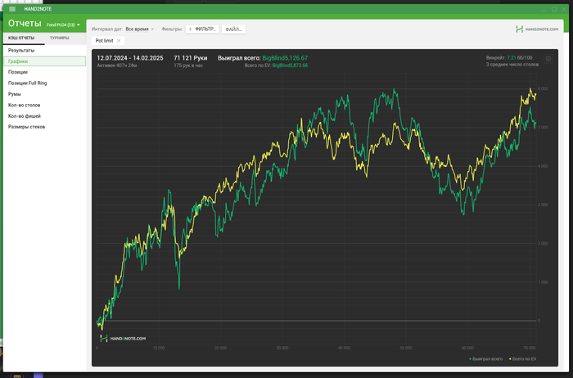Open the Румы report

click(15, 94)
